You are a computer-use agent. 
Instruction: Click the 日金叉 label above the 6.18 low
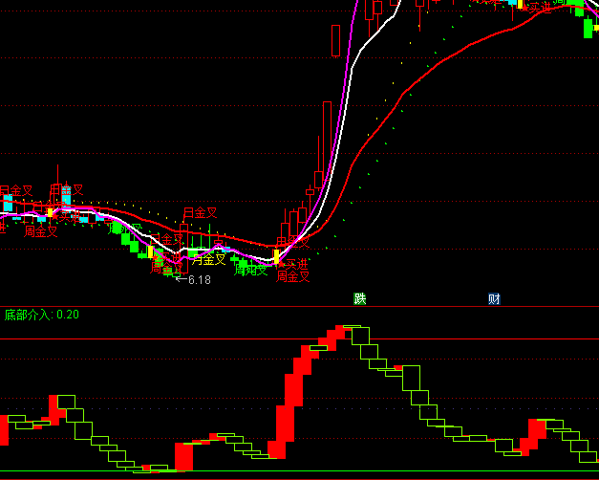click(x=200, y=212)
